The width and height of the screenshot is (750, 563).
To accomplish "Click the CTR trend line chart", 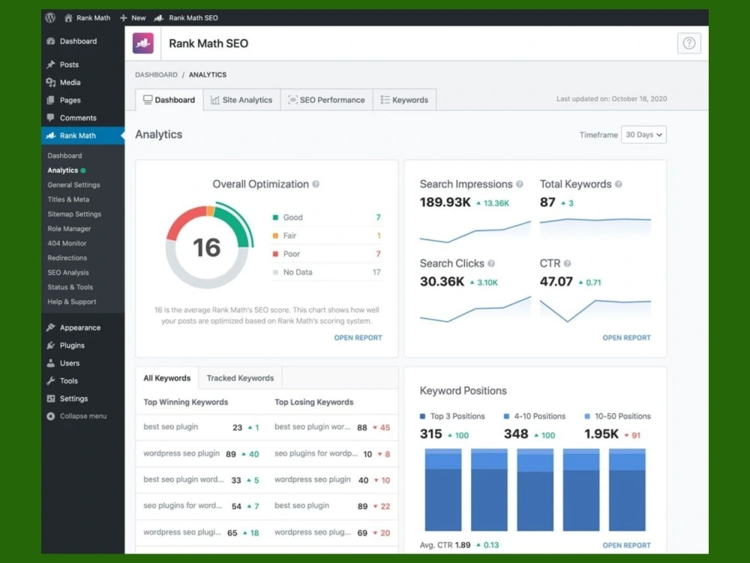I will [x=595, y=312].
